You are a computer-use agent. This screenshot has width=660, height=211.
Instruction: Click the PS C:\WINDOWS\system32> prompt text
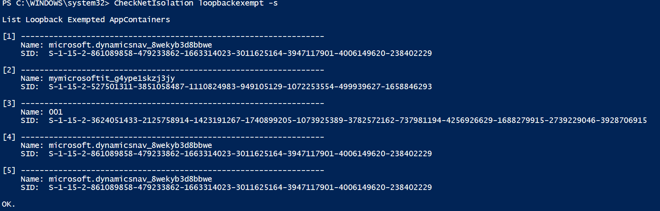click(56, 3)
